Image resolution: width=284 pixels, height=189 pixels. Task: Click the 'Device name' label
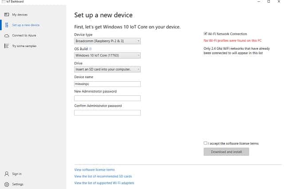click(x=84, y=77)
